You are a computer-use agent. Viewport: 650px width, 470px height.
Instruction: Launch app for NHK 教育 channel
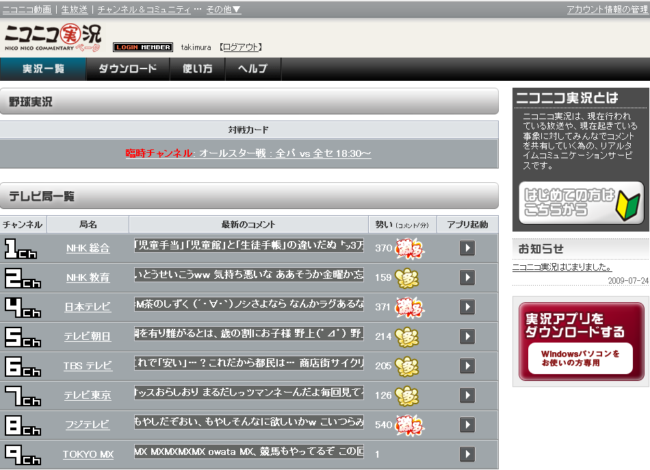(x=467, y=277)
